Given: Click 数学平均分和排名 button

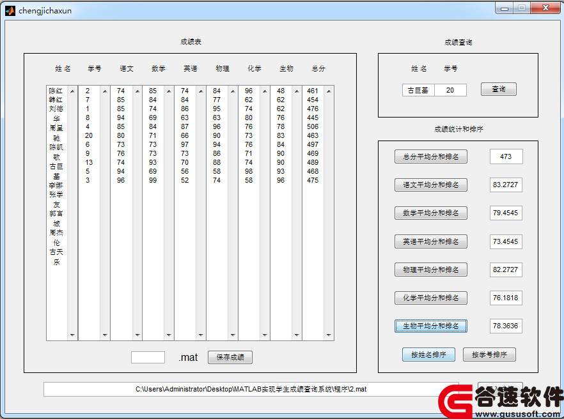Looking at the screenshot, I should coord(431,213).
